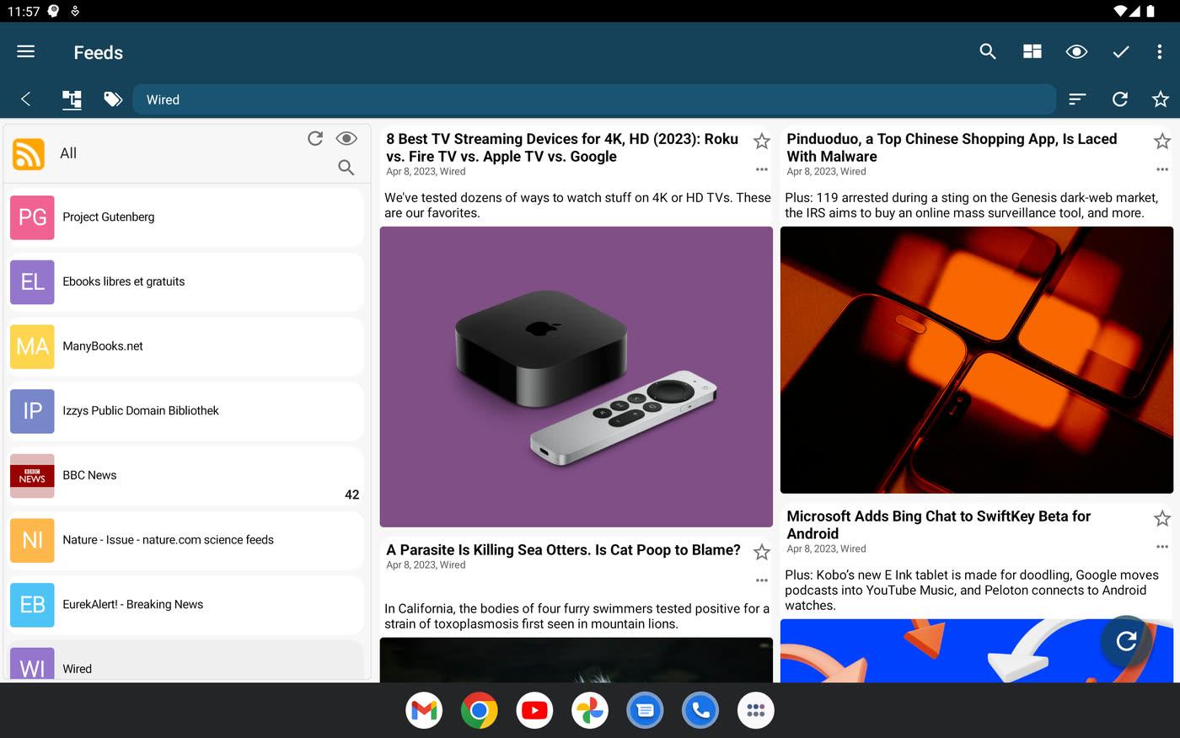
Task: Launch Google Photos from the dock
Action: point(590,711)
